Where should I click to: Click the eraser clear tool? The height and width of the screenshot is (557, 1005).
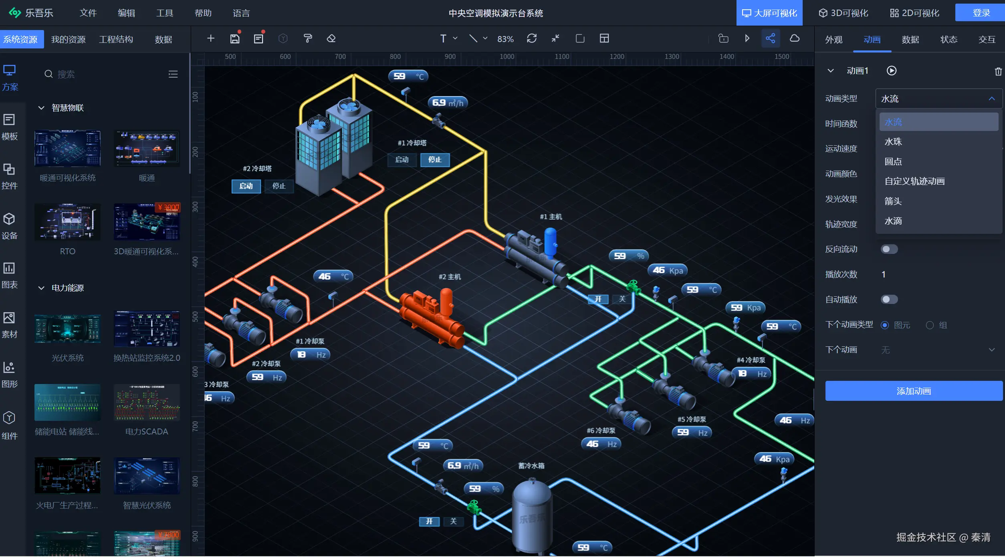click(x=331, y=39)
